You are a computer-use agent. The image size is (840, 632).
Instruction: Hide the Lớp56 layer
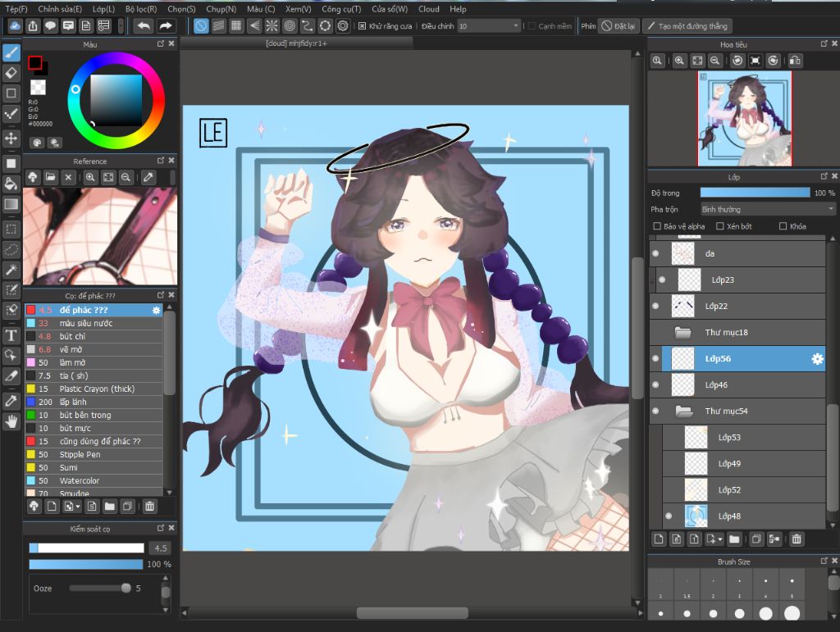pyautogui.click(x=655, y=358)
